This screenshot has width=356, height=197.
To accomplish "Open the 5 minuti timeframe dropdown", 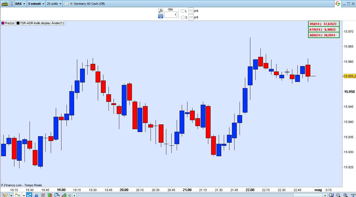I will (36, 4).
